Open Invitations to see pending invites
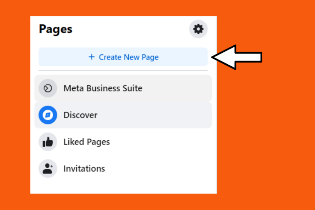This screenshot has width=315, height=210. tap(84, 168)
